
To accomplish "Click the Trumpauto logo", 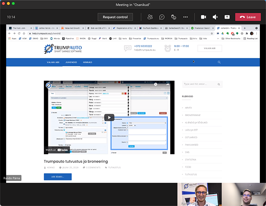I will (63, 49).
